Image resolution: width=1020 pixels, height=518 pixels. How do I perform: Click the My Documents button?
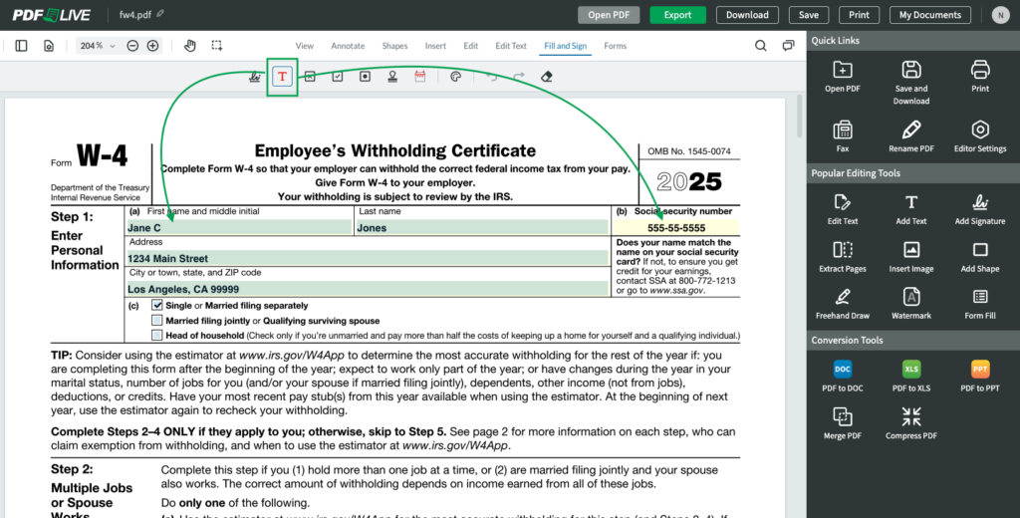(x=930, y=15)
